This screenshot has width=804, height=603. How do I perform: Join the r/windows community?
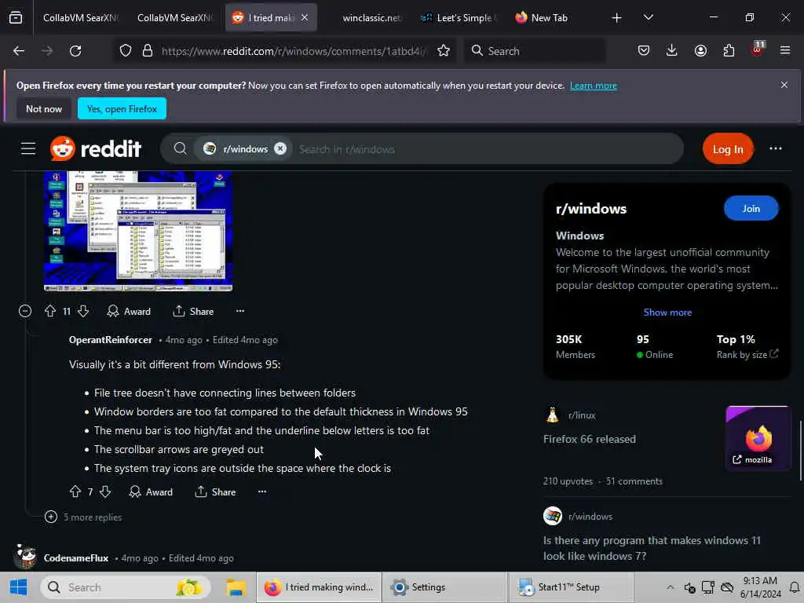751,209
